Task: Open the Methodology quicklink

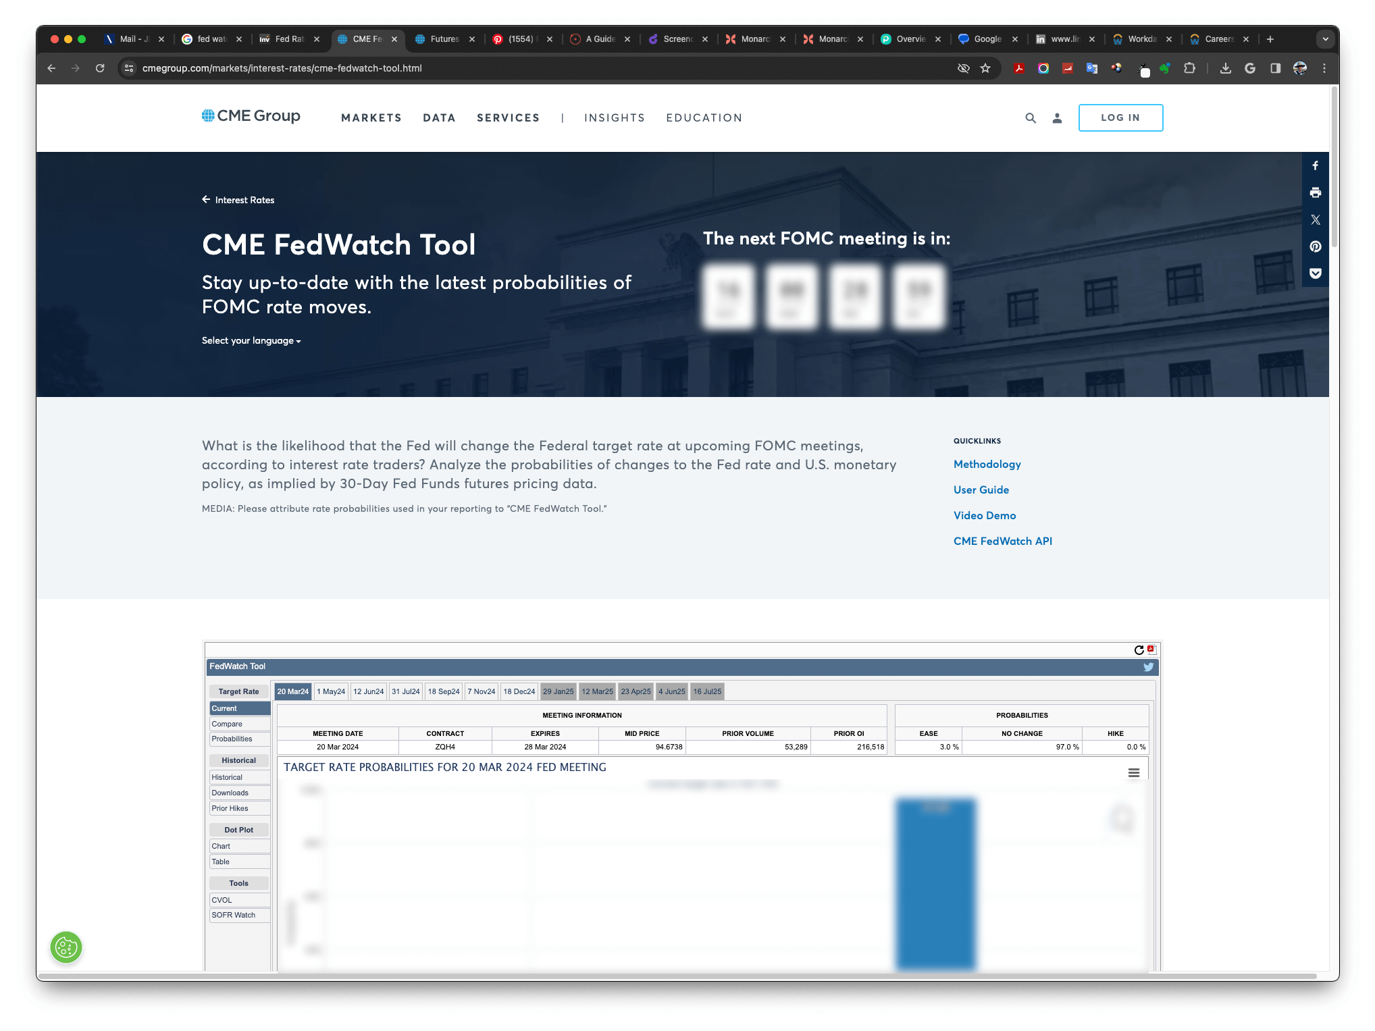Action: click(987, 465)
